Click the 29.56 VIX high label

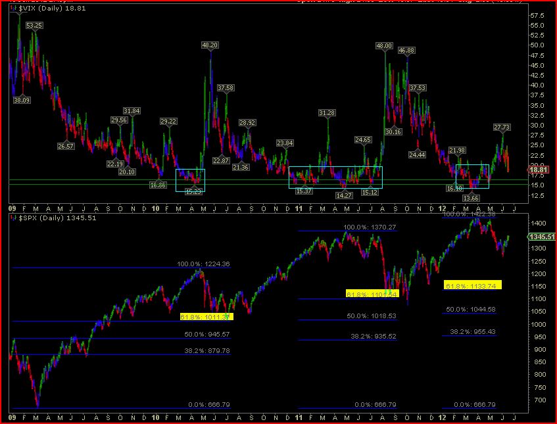pos(119,120)
